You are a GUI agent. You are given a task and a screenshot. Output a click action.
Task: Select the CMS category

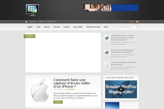[38, 27]
